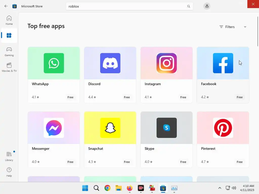Launch Firefox from the taskbar
This screenshot has height=194, width=259.
click(130, 188)
